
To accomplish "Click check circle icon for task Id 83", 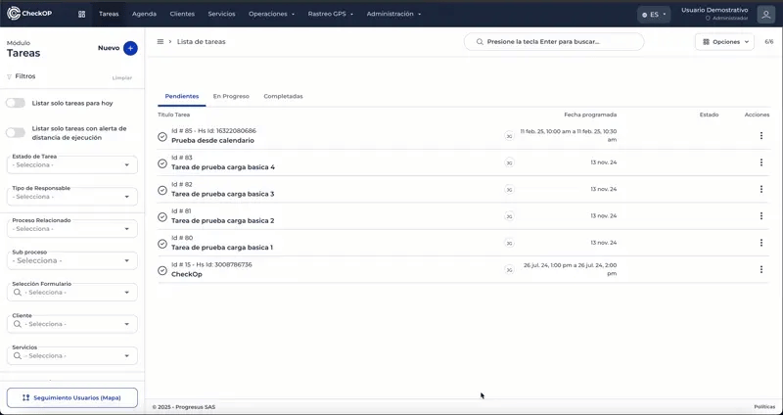I will pyautogui.click(x=162, y=163).
